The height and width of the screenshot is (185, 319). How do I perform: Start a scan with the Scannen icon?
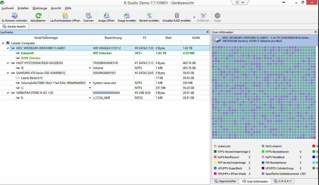[x=88, y=17]
